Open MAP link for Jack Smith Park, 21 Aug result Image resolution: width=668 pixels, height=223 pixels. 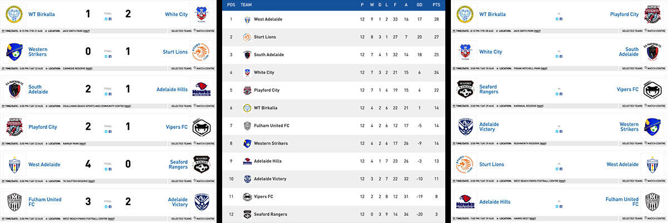pyautogui.click(x=86, y=31)
